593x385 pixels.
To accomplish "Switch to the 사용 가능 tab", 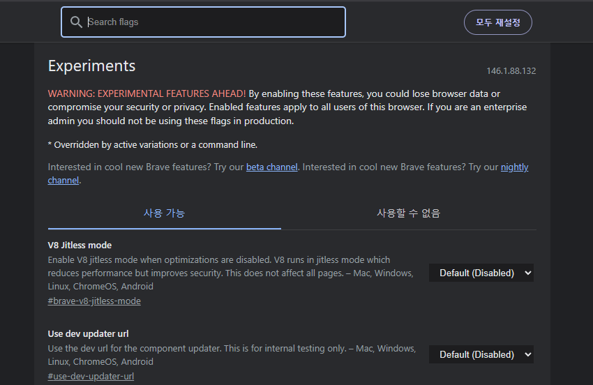I will (x=164, y=213).
